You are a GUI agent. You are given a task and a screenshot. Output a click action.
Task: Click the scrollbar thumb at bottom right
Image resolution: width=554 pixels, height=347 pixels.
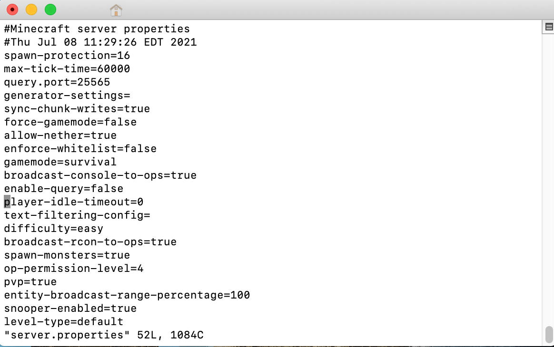coord(549,333)
